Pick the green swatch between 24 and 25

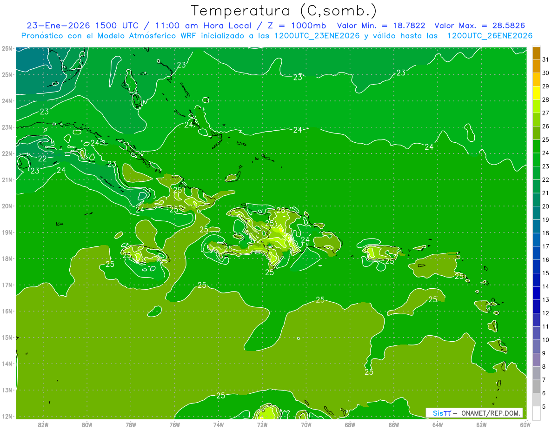pyautogui.click(x=536, y=146)
